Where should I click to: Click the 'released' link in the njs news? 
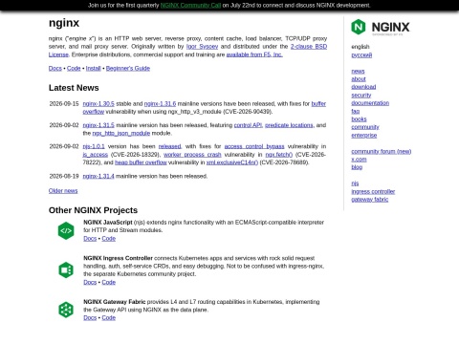tap(169, 146)
